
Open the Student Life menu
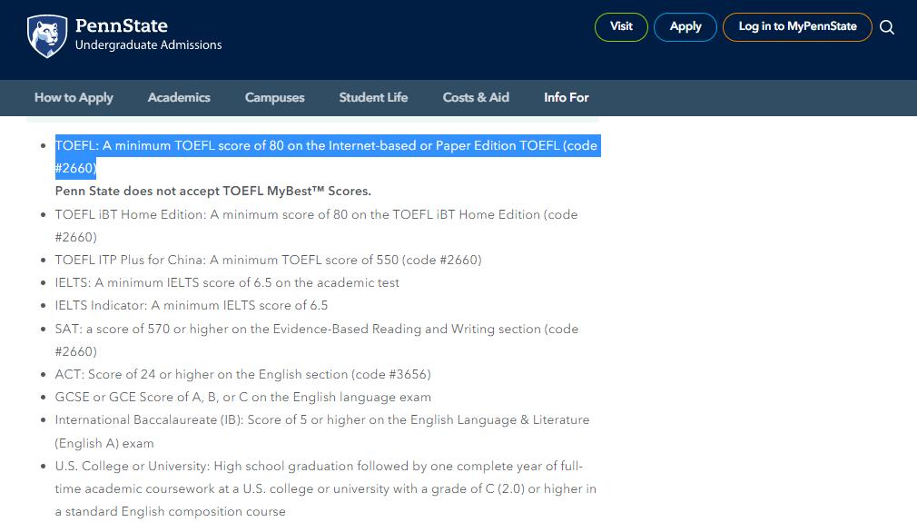[374, 98]
